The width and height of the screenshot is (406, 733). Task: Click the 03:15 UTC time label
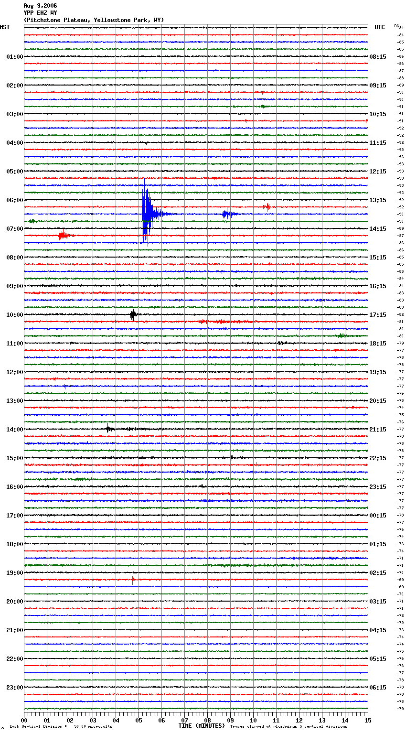click(378, 602)
